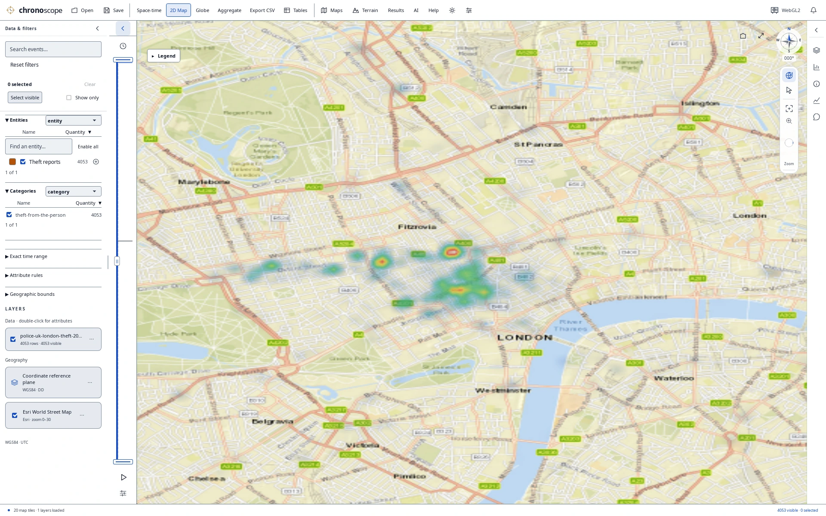Open the Aggregate view
This screenshot has width=826, height=516.
229,10
